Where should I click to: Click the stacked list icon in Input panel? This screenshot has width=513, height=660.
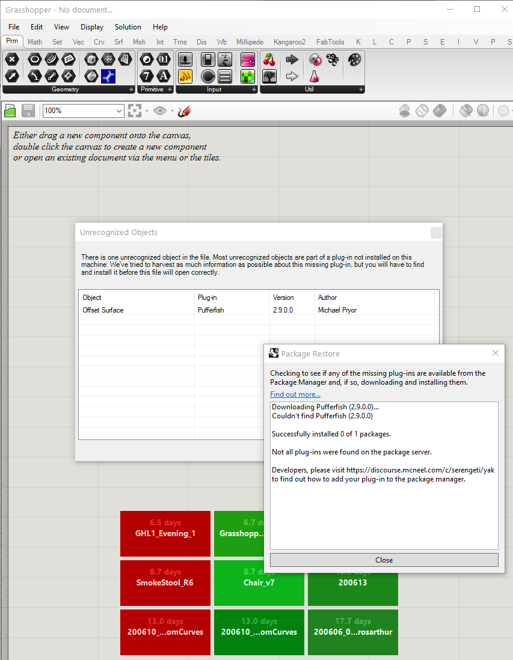(x=225, y=76)
